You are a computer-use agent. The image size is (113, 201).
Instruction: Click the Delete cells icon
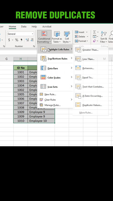(x=76, y=37)
